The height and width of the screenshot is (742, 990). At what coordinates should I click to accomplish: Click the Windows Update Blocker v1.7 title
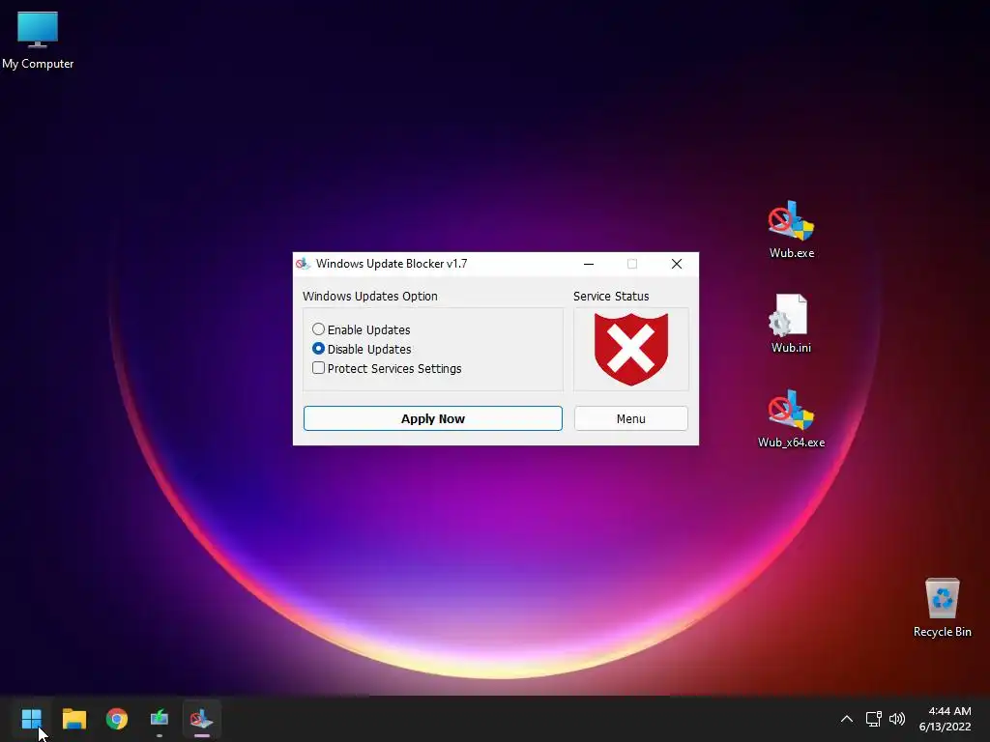[x=392, y=264]
